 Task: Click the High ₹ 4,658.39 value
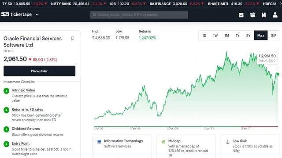click(101, 38)
